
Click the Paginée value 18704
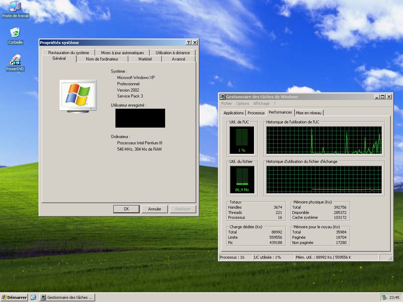click(341, 237)
